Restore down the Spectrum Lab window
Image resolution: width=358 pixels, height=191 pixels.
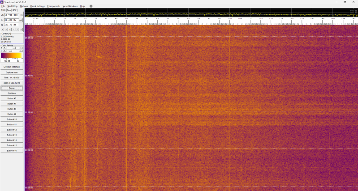click(345, 2)
